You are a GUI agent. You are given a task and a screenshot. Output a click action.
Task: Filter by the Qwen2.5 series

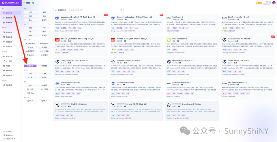point(44,43)
